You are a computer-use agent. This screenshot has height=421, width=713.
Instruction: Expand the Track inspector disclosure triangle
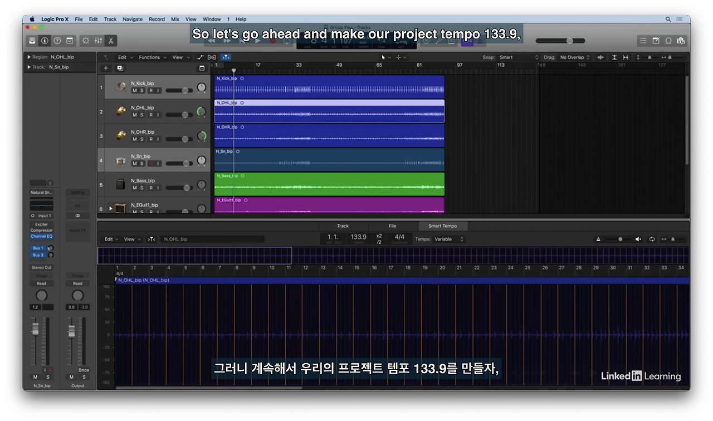[29, 67]
